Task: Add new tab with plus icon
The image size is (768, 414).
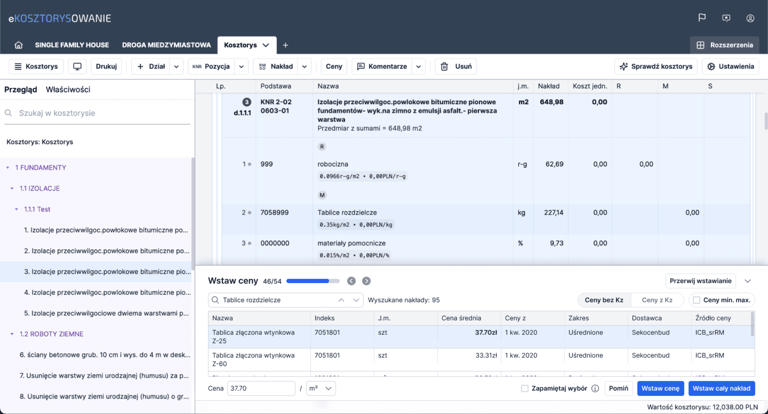Action: 285,45
